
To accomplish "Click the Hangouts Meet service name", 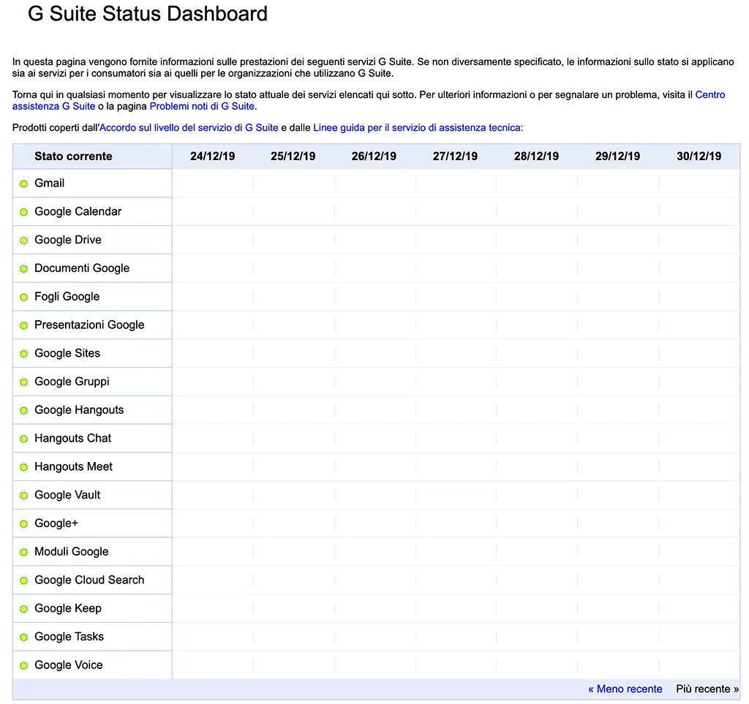I will pos(74,467).
